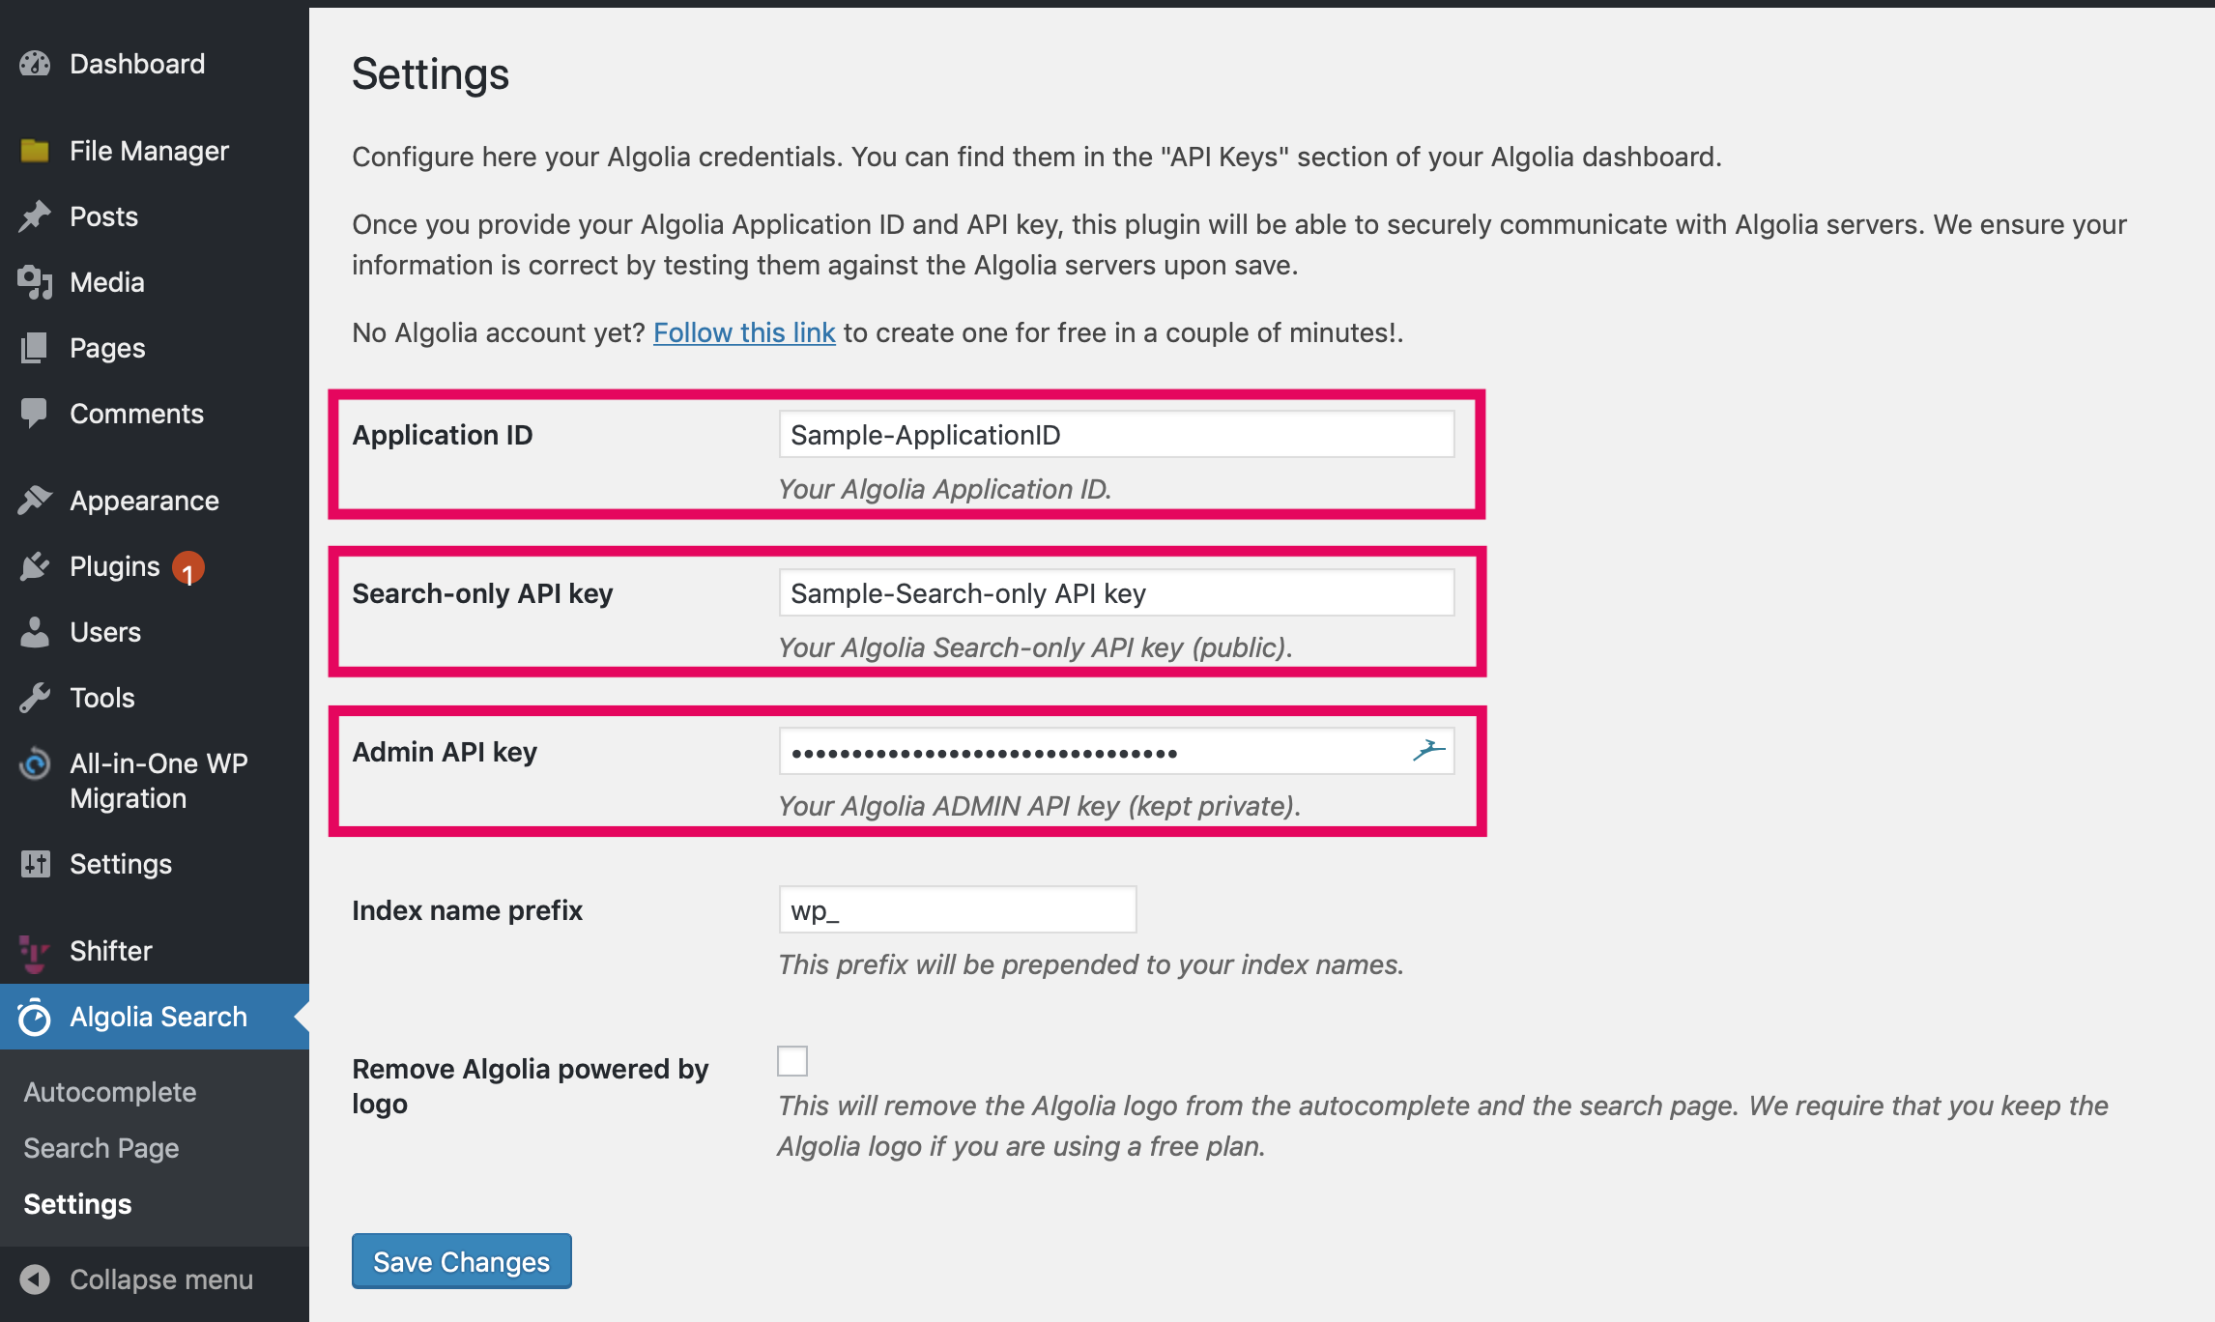Click the Save Changes button
The height and width of the screenshot is (1322, 2215).
click(x=462, y=1261)
